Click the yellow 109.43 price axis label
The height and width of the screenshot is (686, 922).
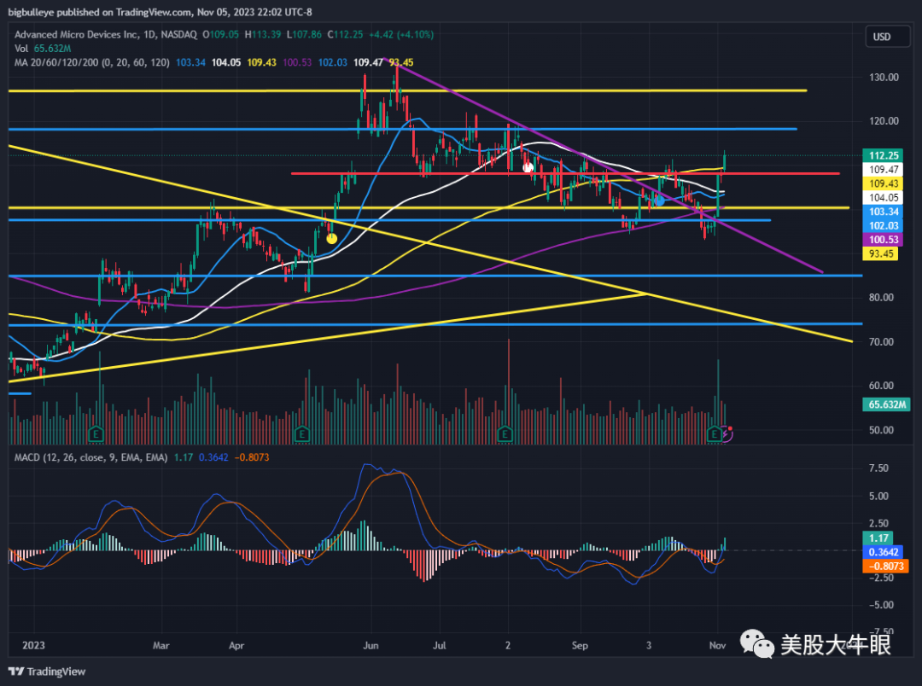point(884,184)
